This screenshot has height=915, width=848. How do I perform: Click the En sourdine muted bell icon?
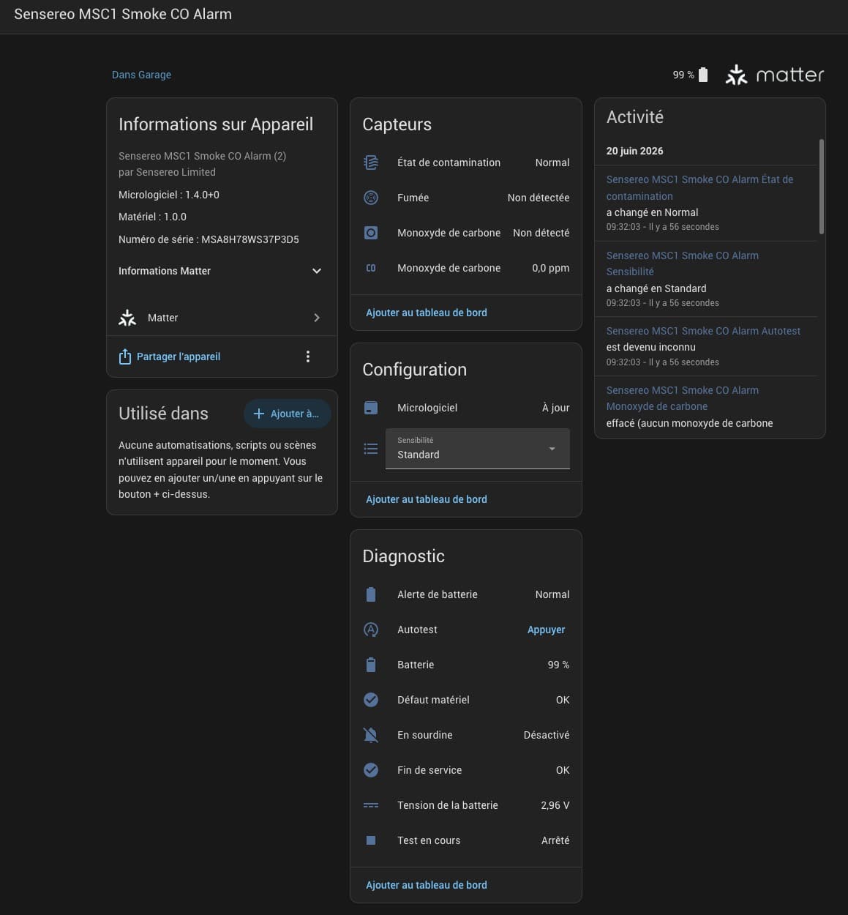click(x=371, y=735)
